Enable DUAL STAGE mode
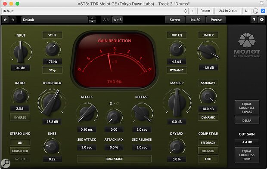 pos(114,159)
